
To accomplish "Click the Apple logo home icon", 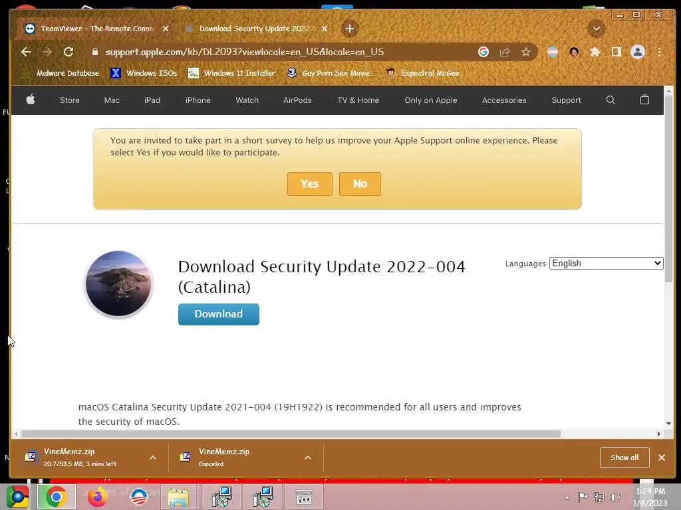I will (31, 100).
